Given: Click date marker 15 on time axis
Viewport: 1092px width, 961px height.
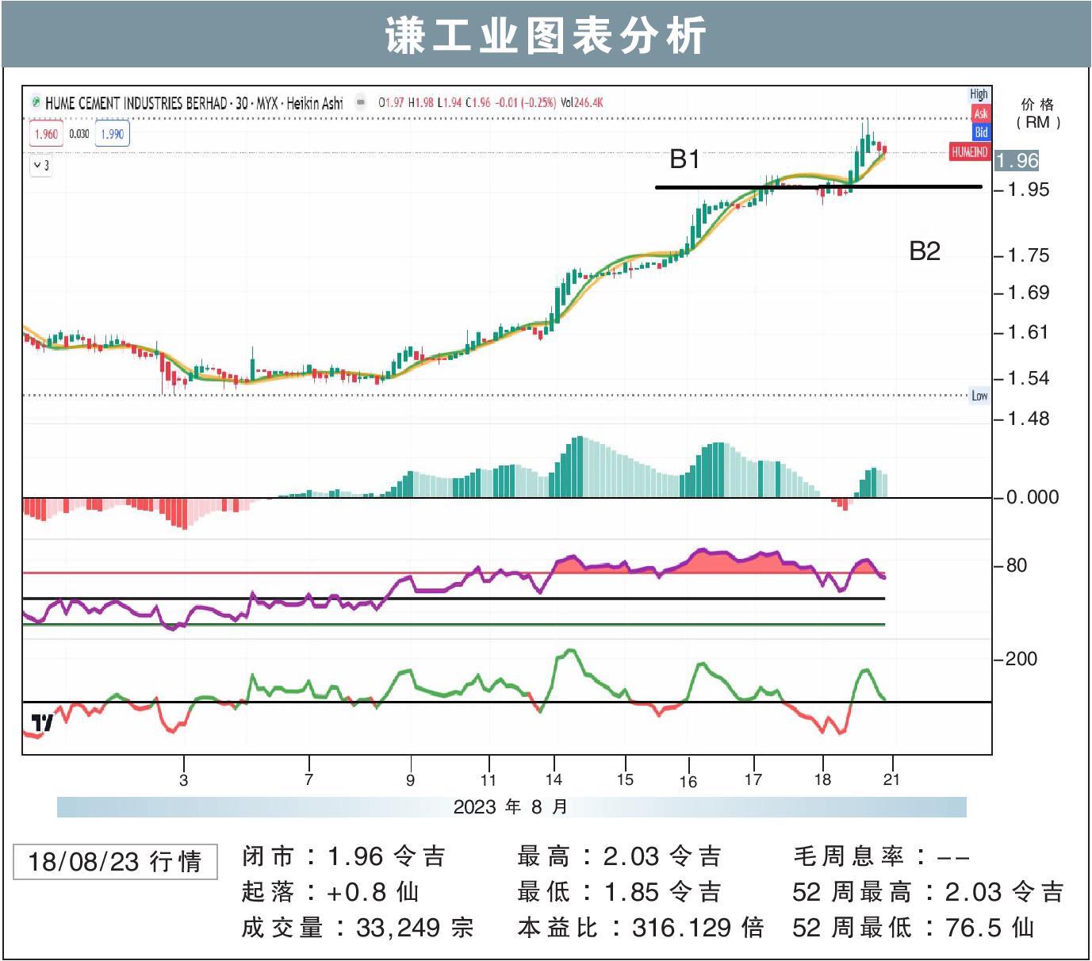Looking at the screenshot, I should (625, 779).
